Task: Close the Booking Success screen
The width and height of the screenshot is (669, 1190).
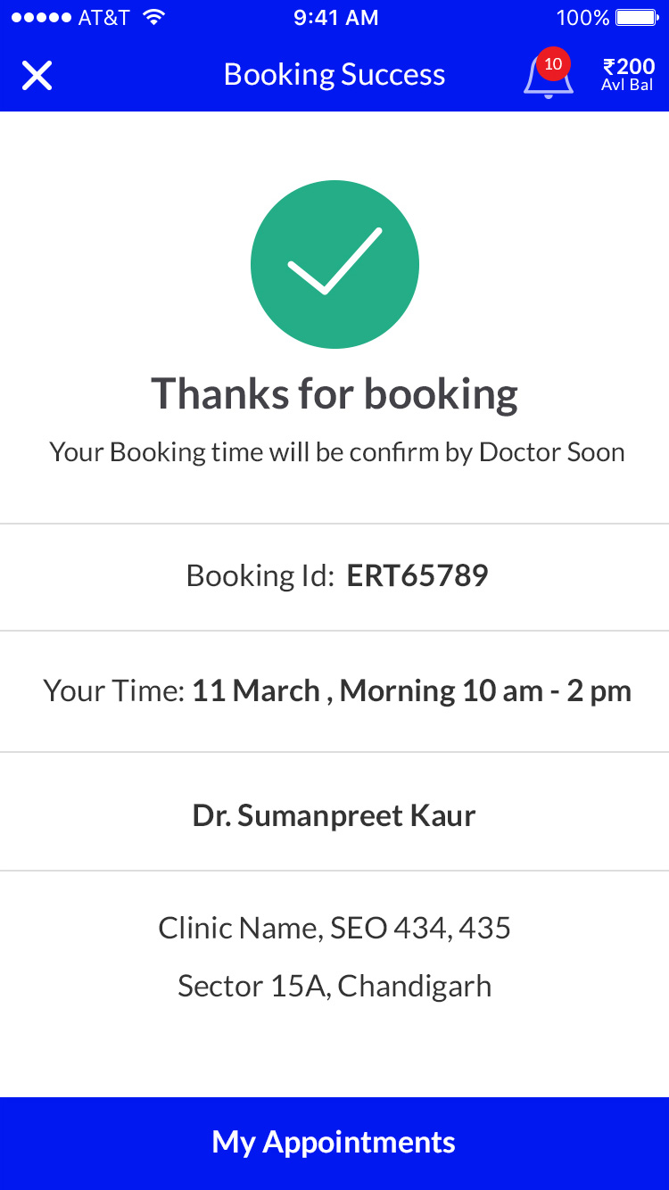Action: click(37, 76)
